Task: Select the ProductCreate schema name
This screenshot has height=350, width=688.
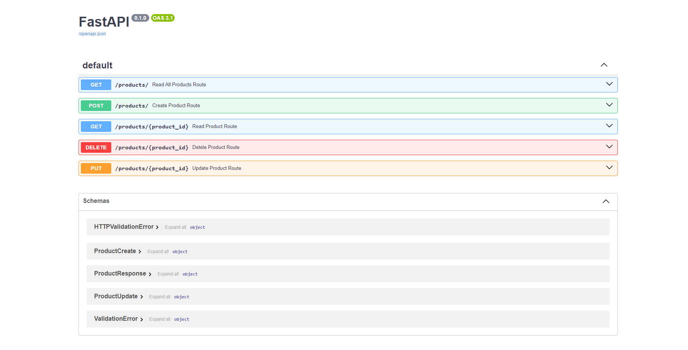Action: pos(115,251)
